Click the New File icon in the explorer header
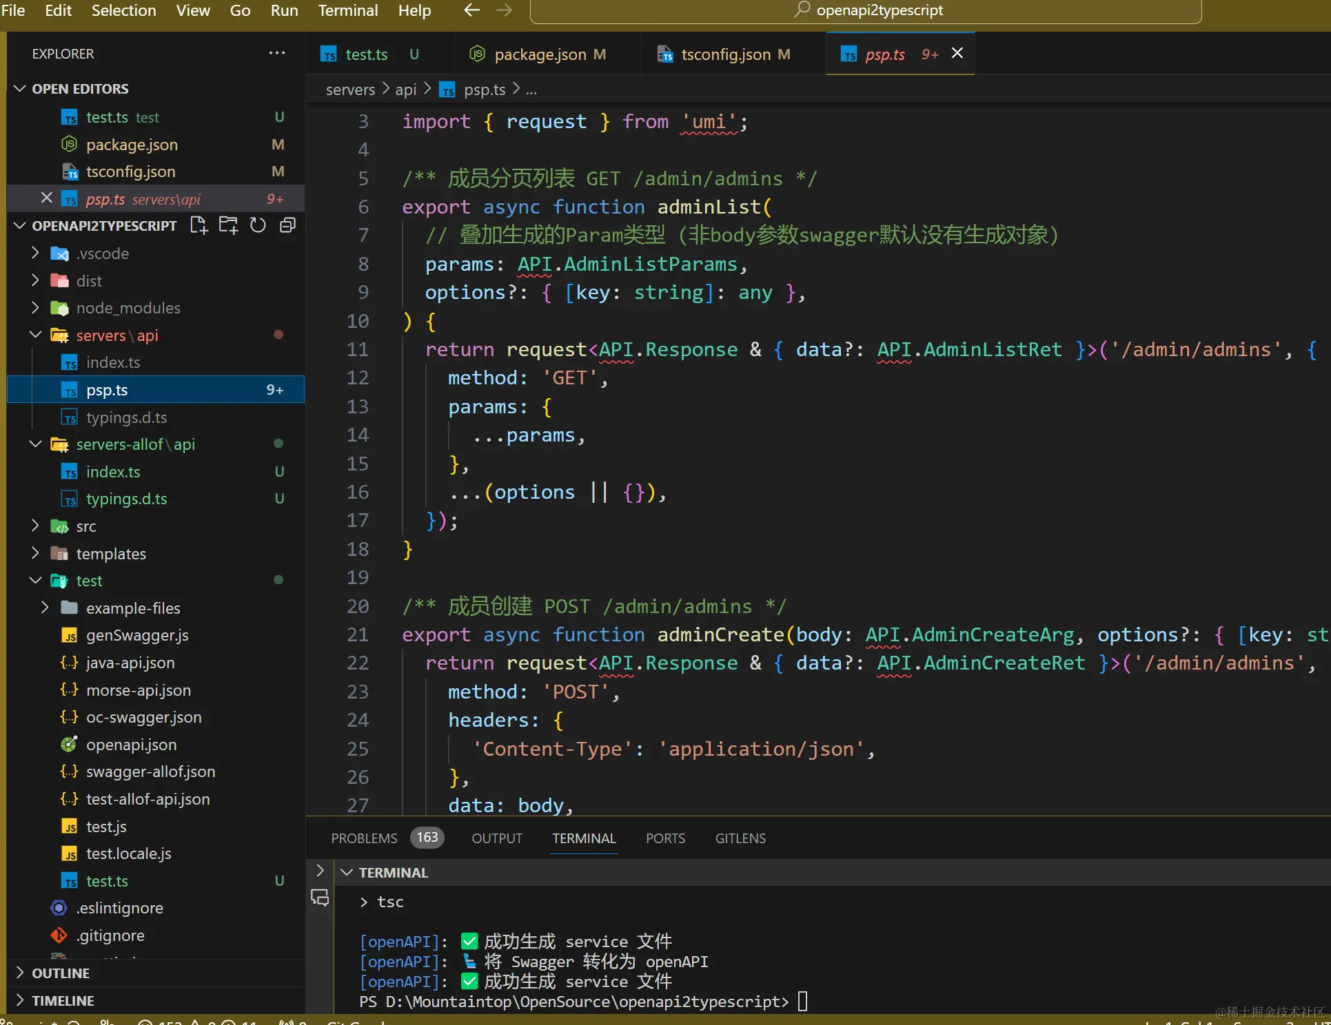The width and height of the screenshot is (1331, 1025). coord(199,225)
